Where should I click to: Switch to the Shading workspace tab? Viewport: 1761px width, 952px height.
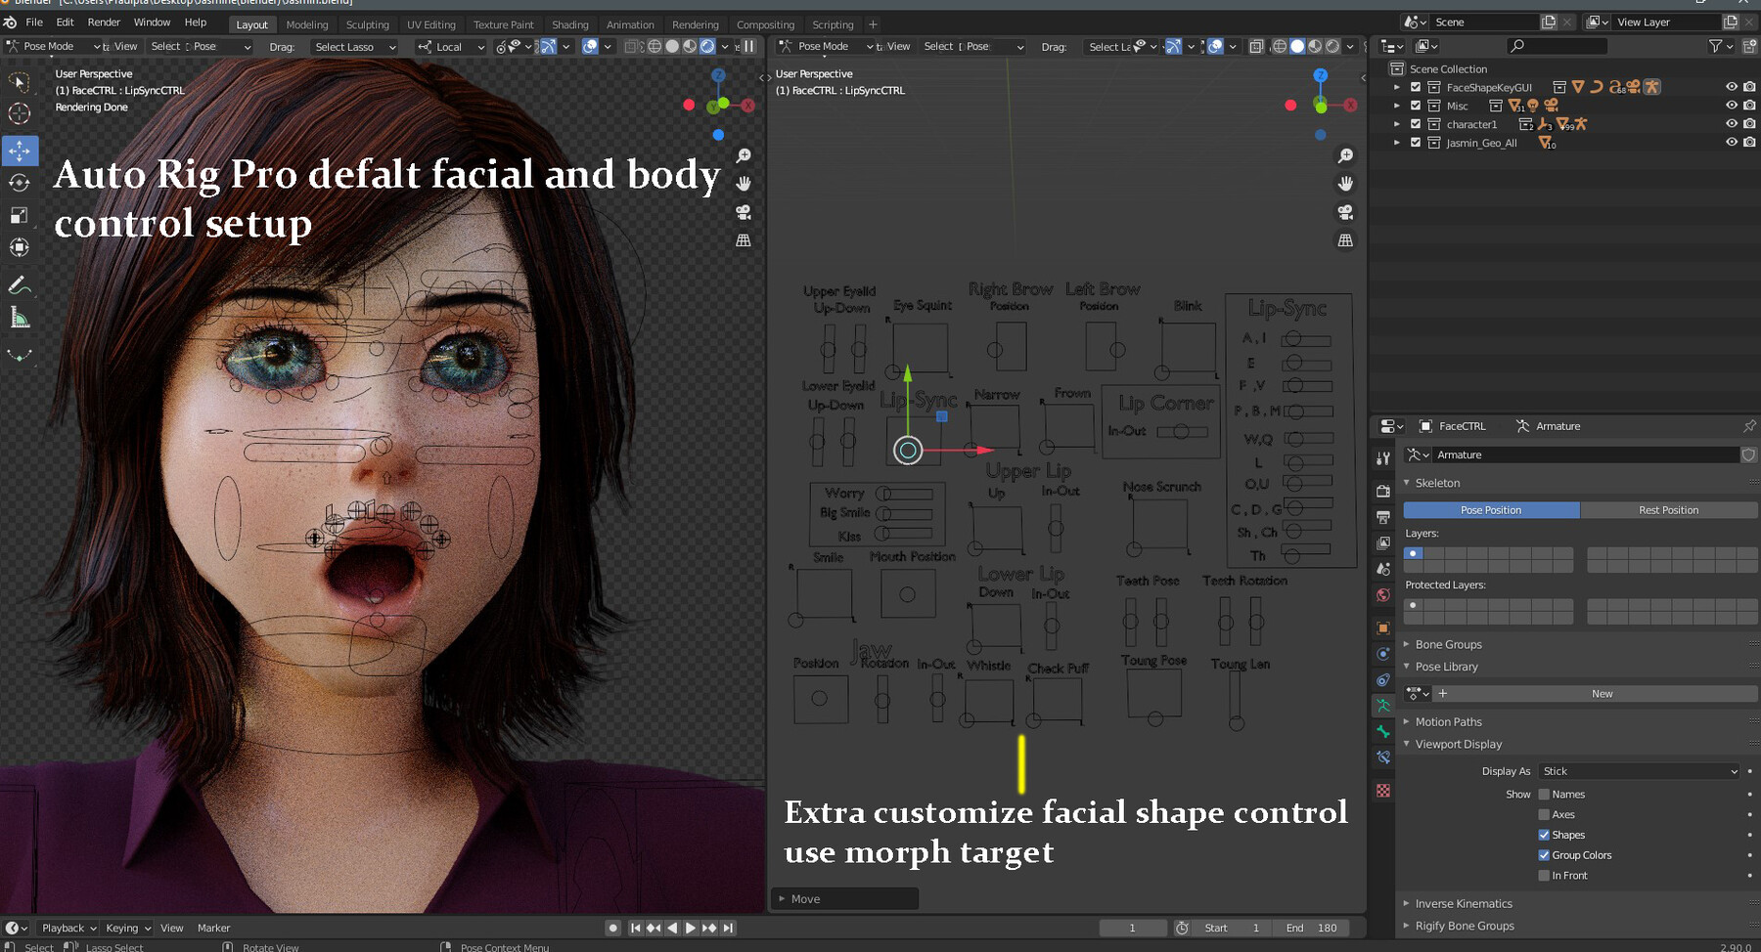coord(570,24)
